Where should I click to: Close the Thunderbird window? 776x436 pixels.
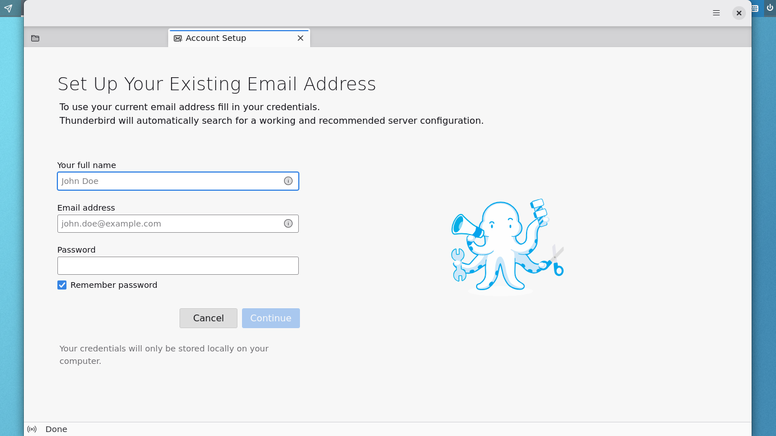[739, 13]
